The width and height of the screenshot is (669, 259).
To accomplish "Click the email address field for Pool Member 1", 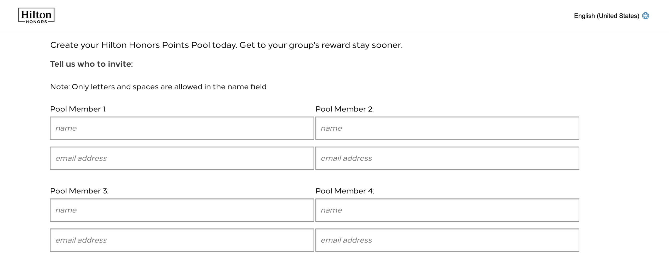I will click(x=182, y=158).
